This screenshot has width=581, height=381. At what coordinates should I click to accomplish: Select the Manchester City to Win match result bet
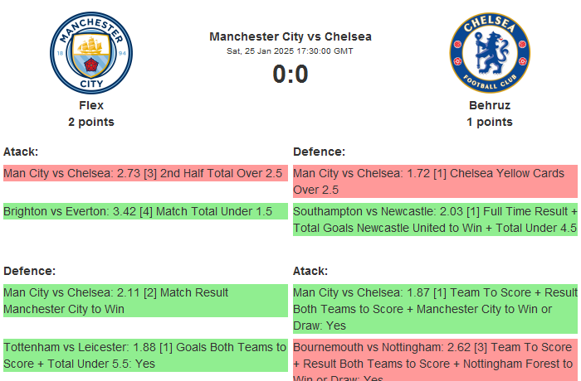click(x=144, y=301)
